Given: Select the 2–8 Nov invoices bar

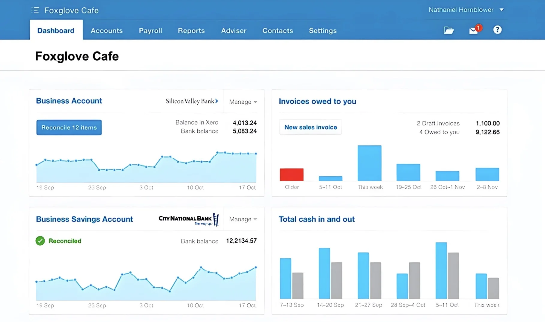Looking at the screenshot, I should point(487,174).
